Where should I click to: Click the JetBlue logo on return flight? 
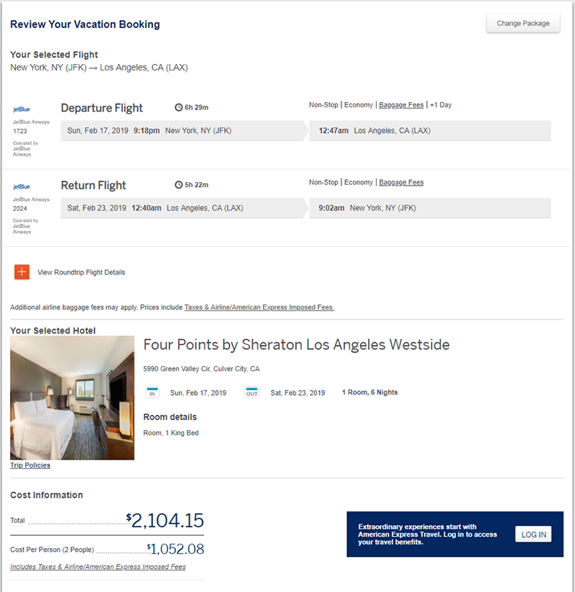click(22, 187)
